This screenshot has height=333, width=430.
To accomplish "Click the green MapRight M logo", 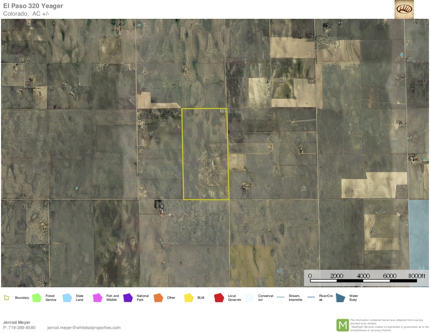I will pyautogui.click(x=342, y=325).
